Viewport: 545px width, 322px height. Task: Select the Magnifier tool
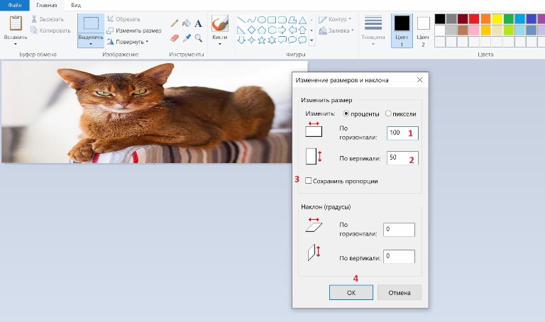click(199, 38)
